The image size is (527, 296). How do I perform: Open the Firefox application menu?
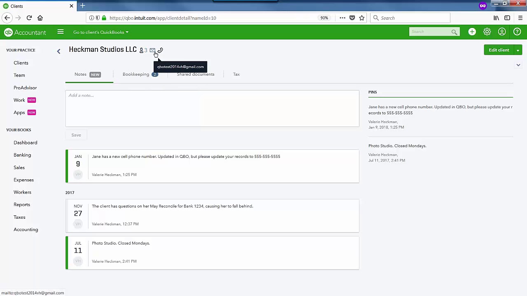[520, 18]
